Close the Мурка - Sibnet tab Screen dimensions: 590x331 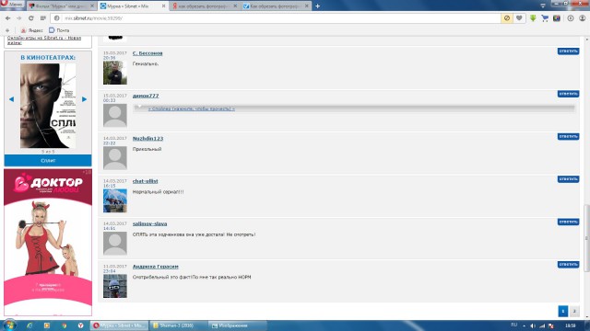(x=164, y=6)
